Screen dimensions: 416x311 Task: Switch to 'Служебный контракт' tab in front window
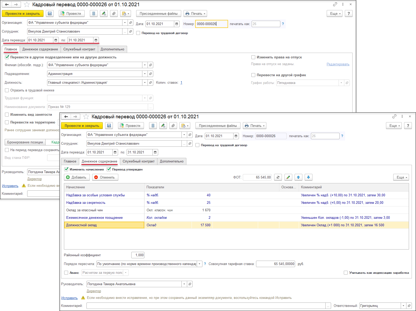tap(138, 161)
